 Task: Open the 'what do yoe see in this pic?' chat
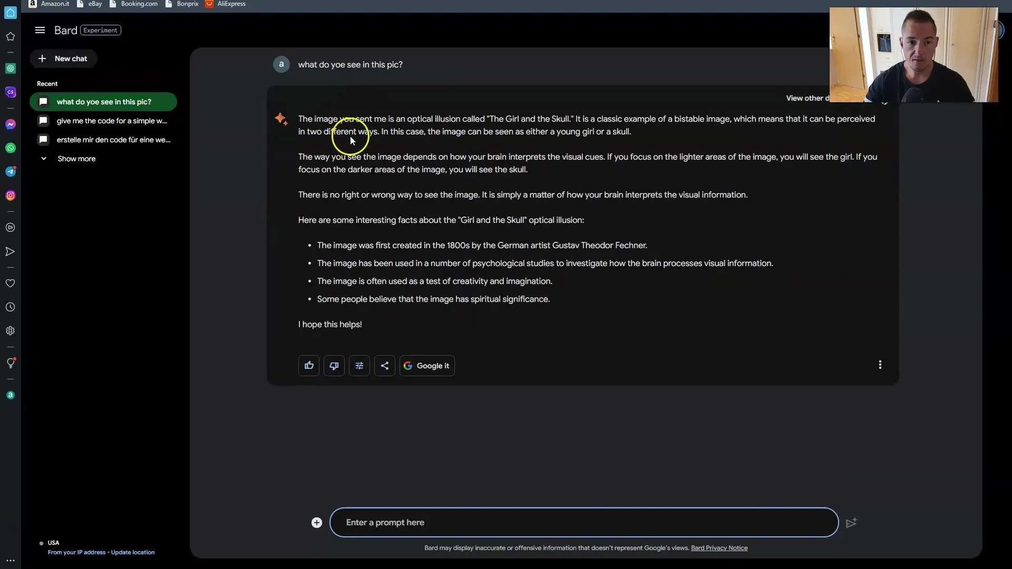(103, 102)
